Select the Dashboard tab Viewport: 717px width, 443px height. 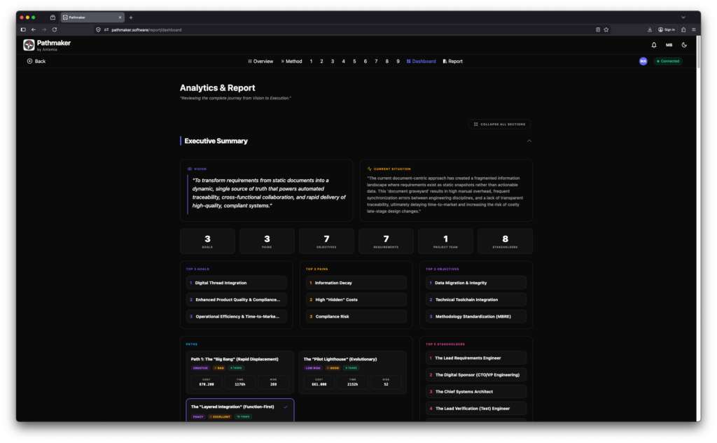pyautogui.click(x=421, y=62)
